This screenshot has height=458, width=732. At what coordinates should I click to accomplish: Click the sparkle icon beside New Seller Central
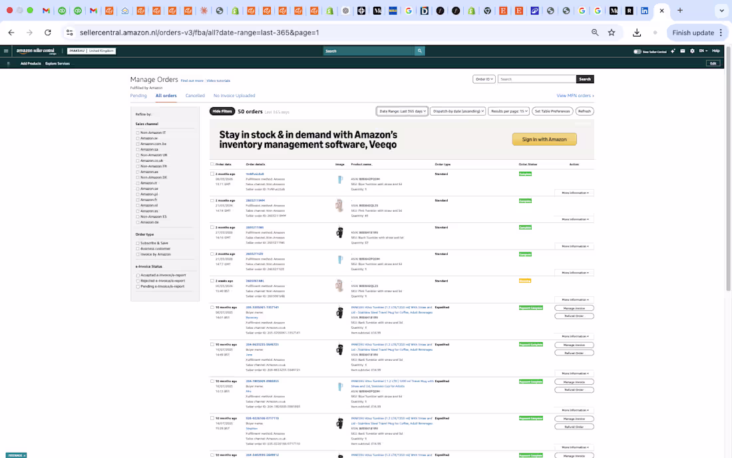[673, 51]
